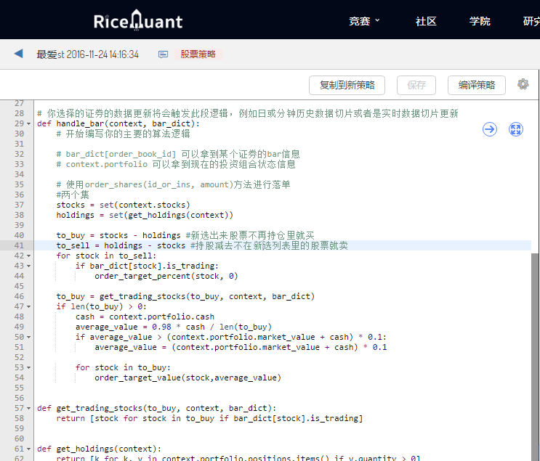Open the 竞赛 dropdown menu
540x461 pixels.
[x=364, y=21]
